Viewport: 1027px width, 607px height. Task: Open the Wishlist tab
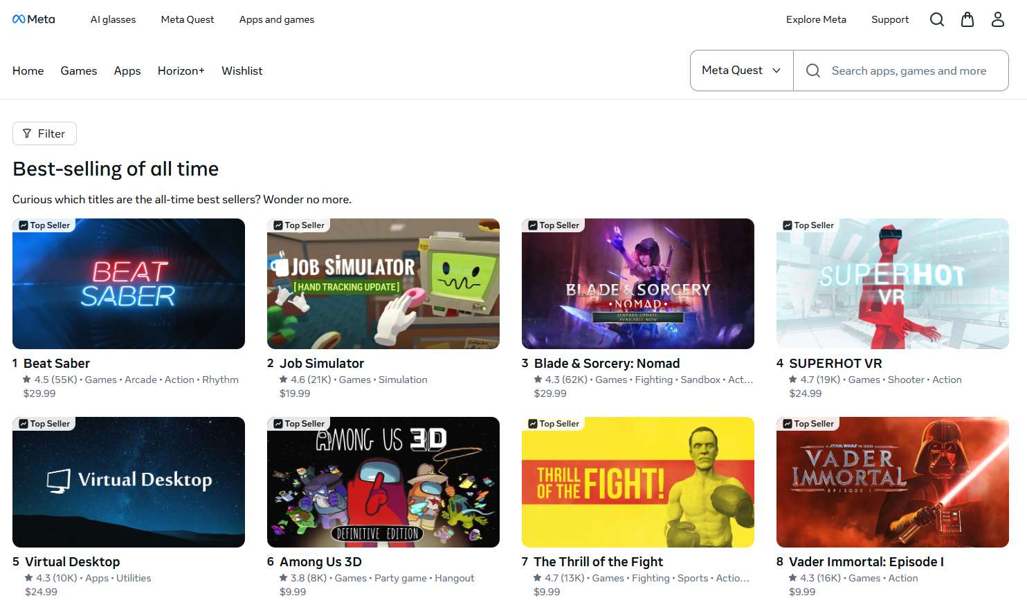click(242, 71)
